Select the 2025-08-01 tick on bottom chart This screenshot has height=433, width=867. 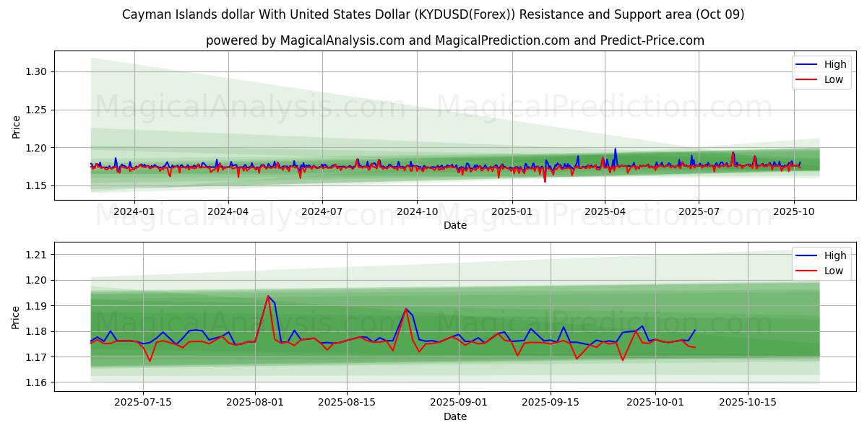tap(255, 403)
